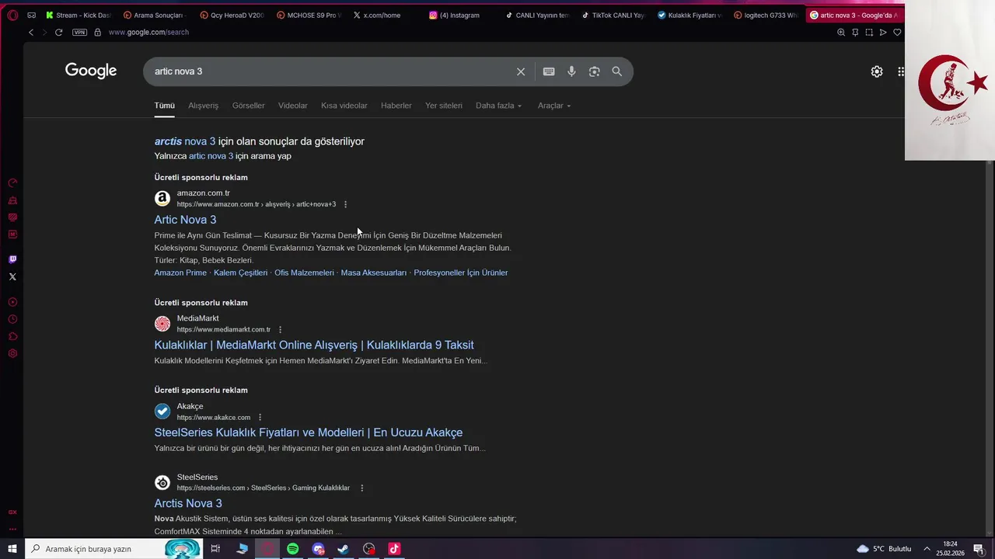Click the Windows taskbar search box
The height and width of the screenshot is (559, 995).
pos(115,549)
